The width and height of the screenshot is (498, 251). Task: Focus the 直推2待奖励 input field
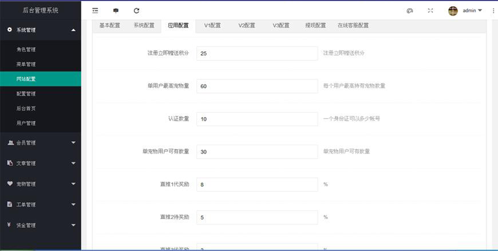257,217
